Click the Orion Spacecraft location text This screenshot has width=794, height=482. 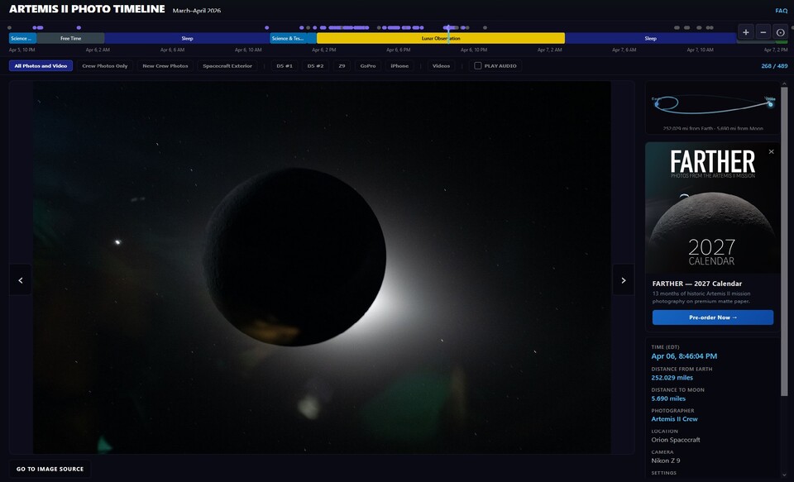tap(676, 440)
